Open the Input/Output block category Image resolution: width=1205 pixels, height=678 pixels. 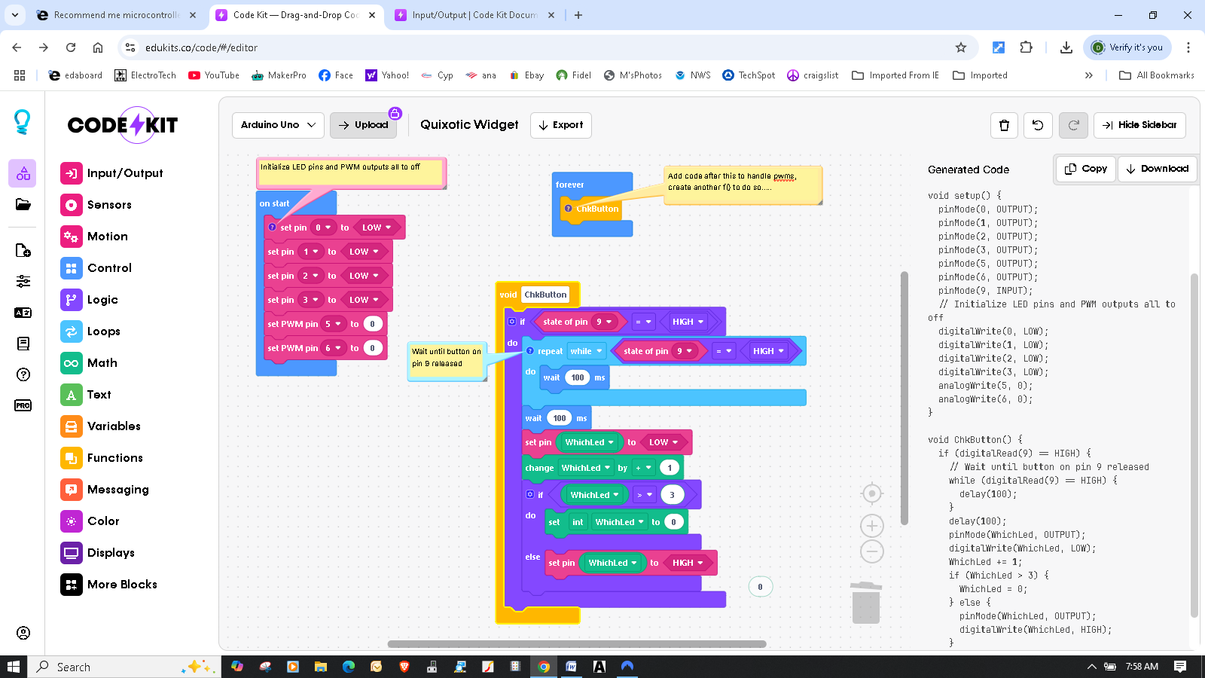point(111,173)
